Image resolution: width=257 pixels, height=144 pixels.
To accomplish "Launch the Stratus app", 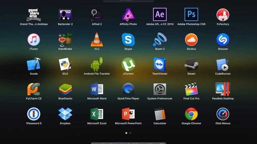I will (x=191, y=40).
